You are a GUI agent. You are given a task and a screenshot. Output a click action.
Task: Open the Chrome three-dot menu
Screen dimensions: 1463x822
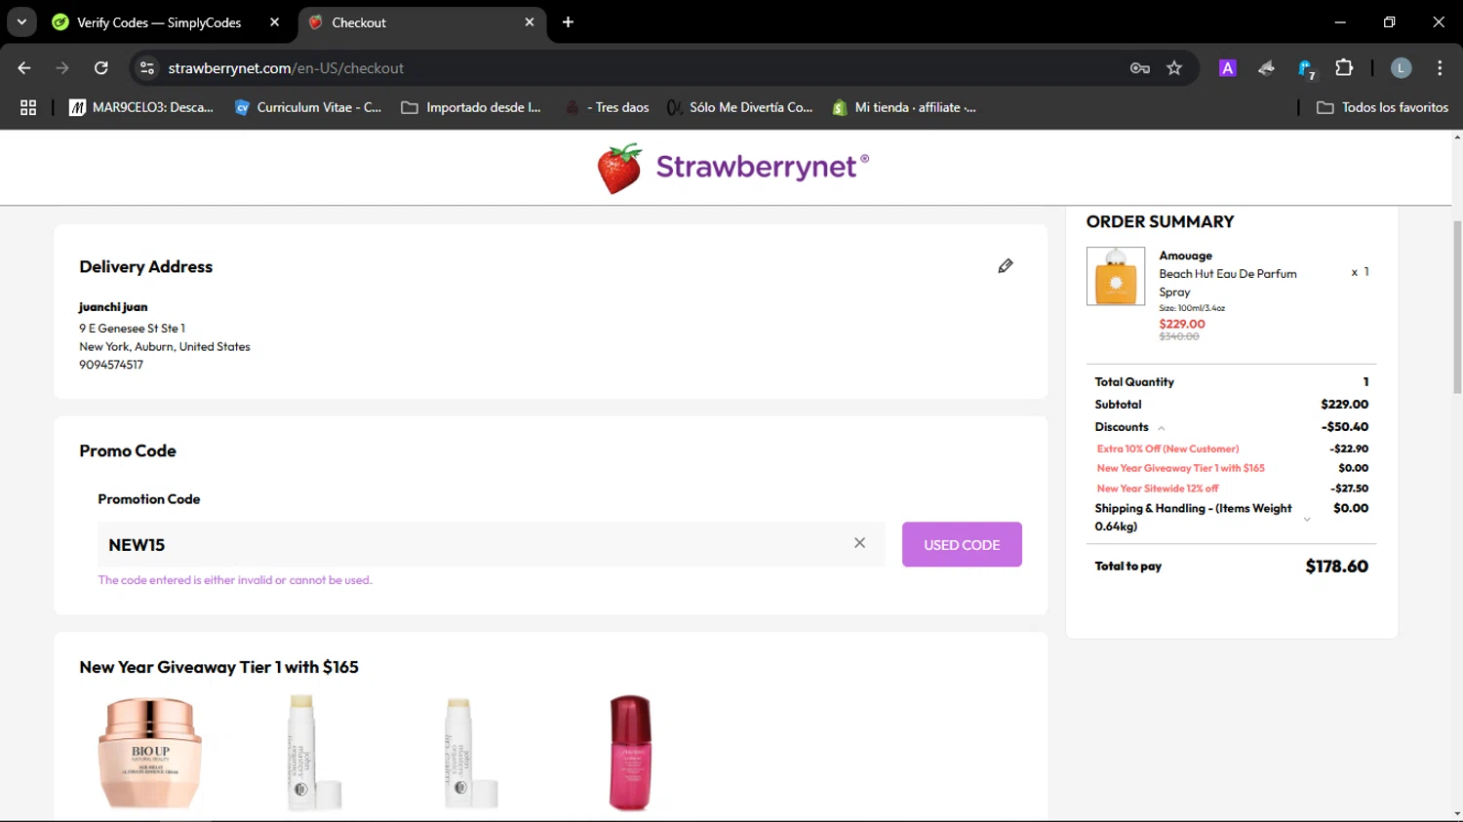point(1440,68)
